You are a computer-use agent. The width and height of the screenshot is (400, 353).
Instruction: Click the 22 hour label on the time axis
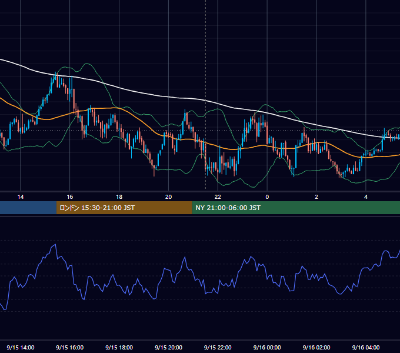point(218,197)
